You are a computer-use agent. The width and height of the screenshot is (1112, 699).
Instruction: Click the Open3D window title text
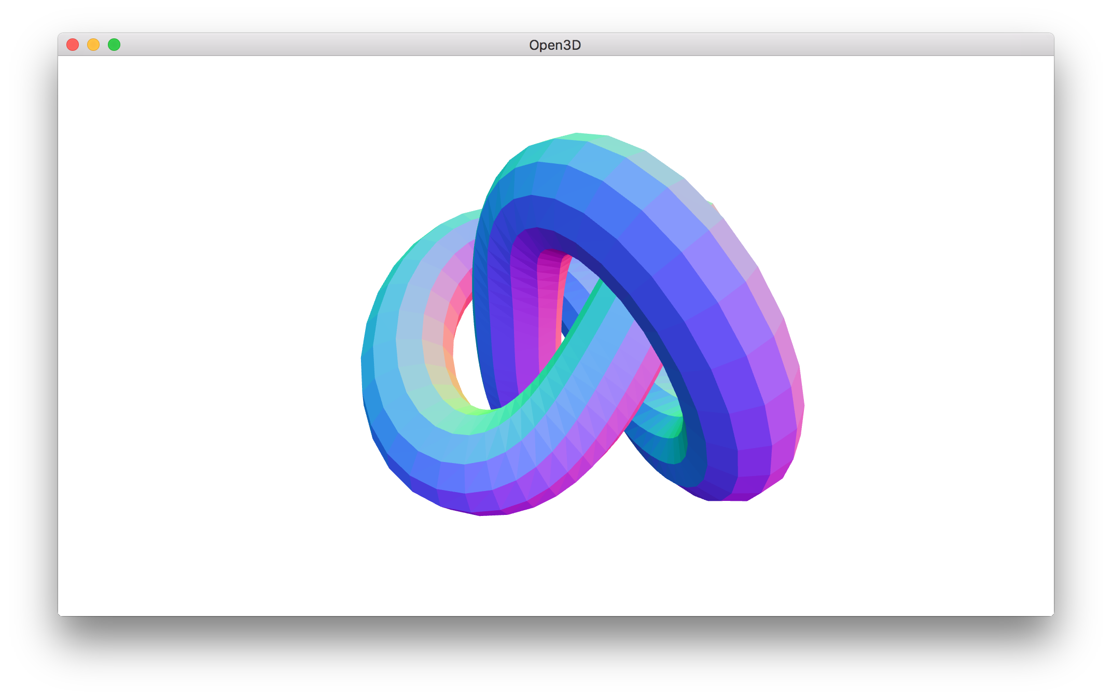coord(554,45)
